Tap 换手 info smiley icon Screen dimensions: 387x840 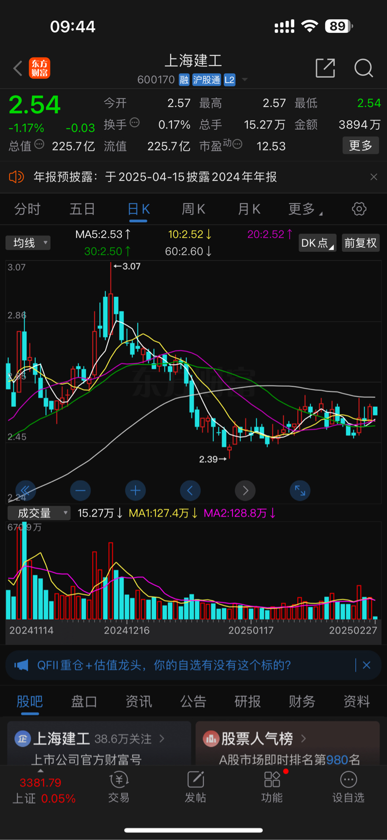coord(135,123)
